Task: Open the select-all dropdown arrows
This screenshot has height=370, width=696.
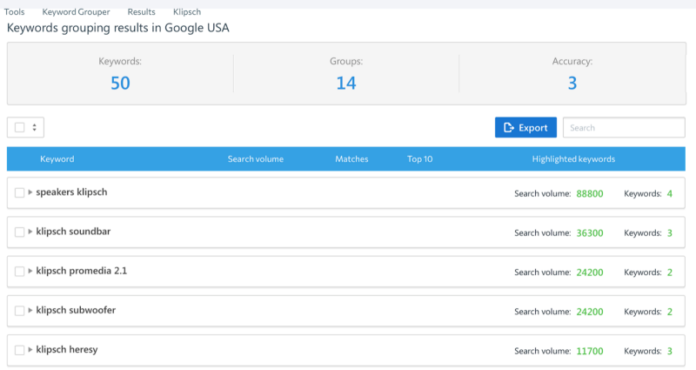Action: click(34, 127)
